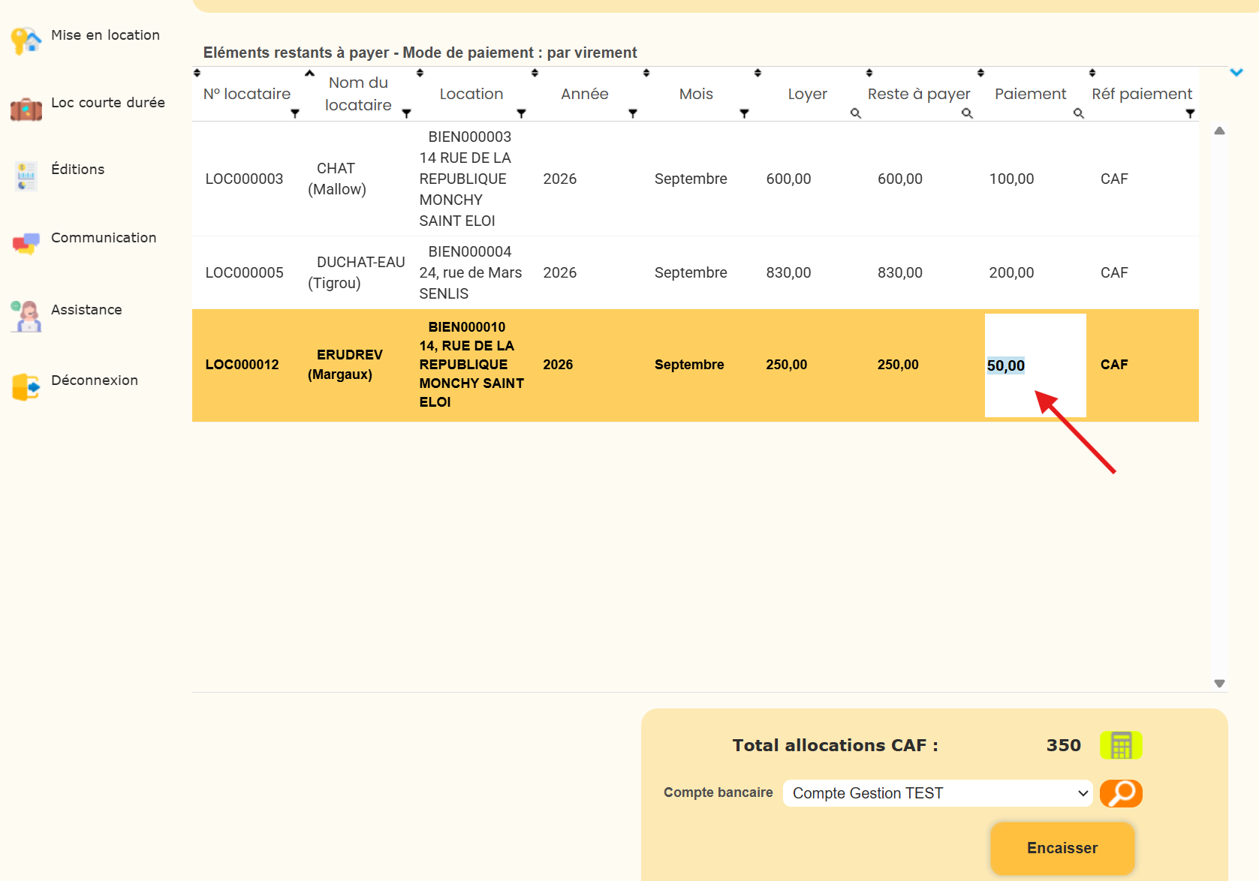Click the Mise en location key icon
Image resolution: width=1259 pixels, height=881 pixels.
click(26, 41)
